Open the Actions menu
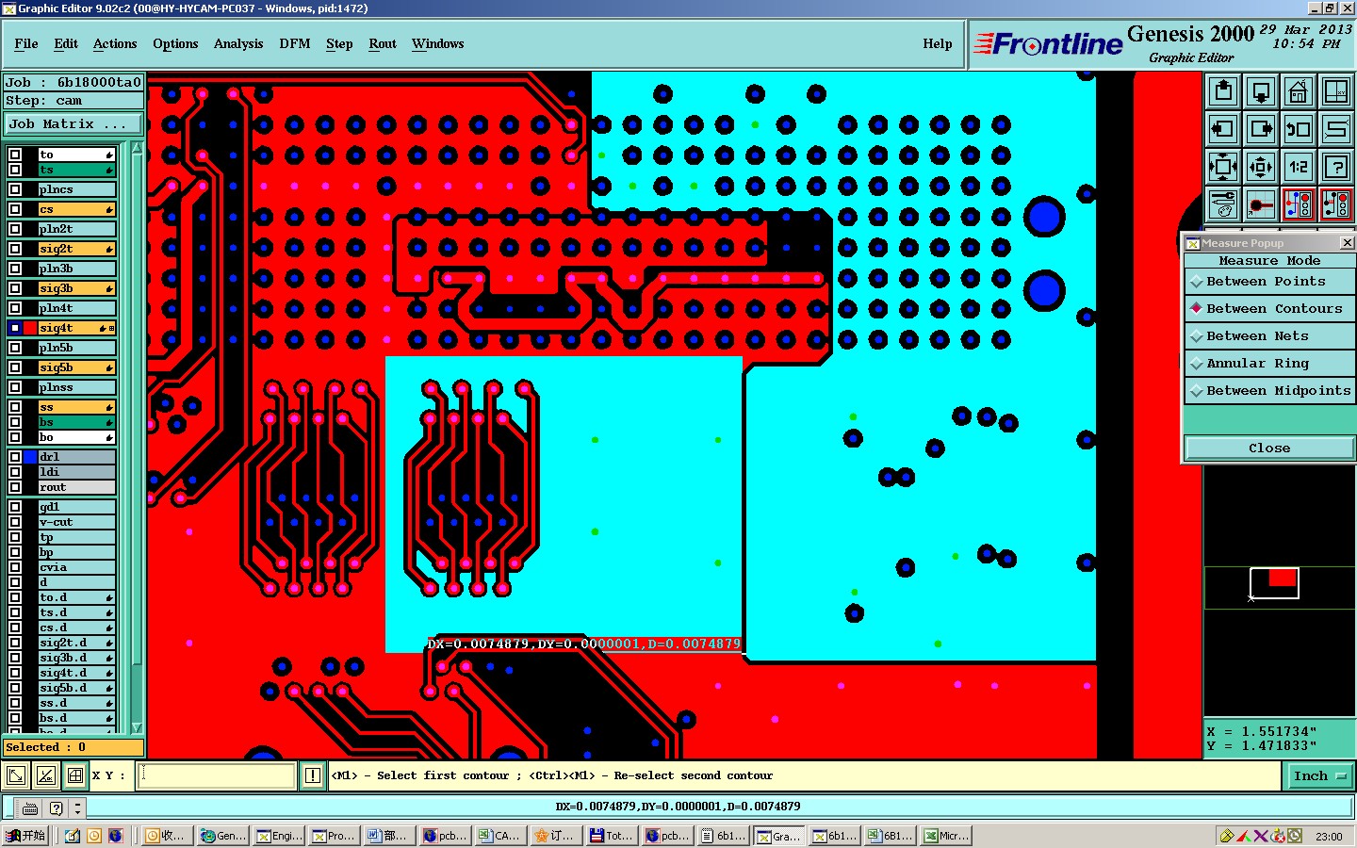This screenshot has width=1357, height=848. (115, 44)
